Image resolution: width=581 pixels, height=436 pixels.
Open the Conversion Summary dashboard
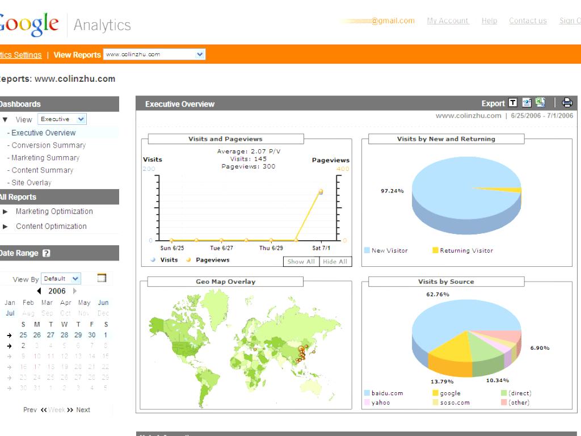click(48, 145)
